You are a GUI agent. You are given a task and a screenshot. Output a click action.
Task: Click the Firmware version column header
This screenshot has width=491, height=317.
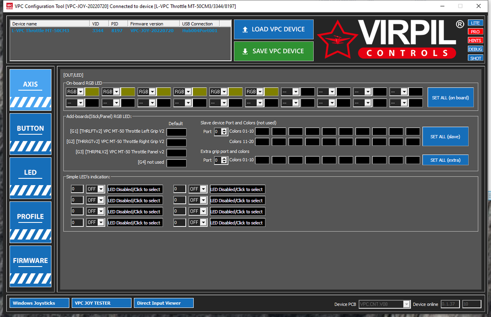pyautogui.click(x=153, y=24)
